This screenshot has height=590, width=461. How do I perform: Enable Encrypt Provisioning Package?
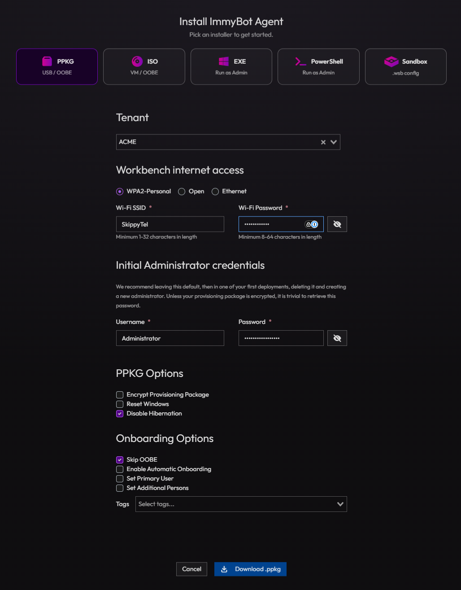pyautogui.click(x=120, y=395)
